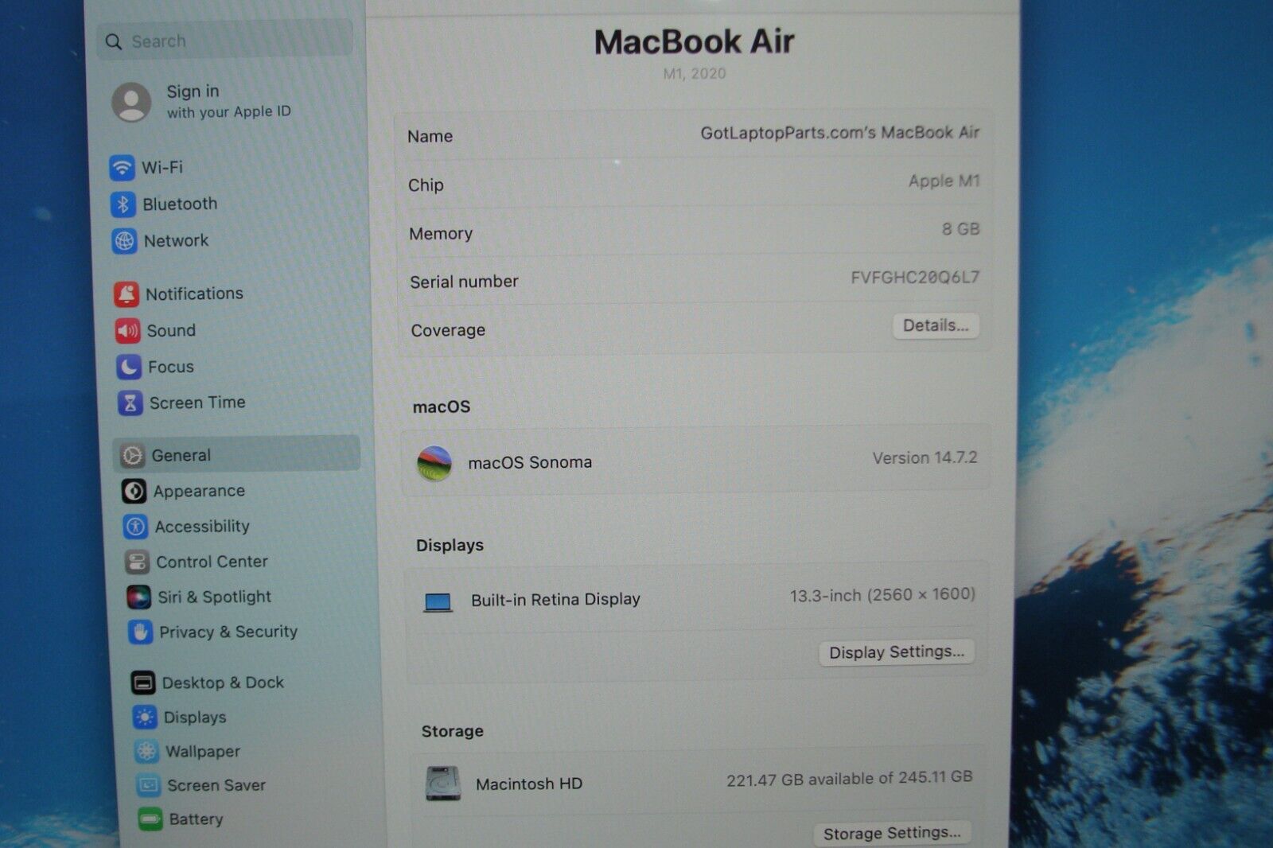Select Screen Time hourglass icon
This screenshot has height=848, width=1273.
pos(130,403)
